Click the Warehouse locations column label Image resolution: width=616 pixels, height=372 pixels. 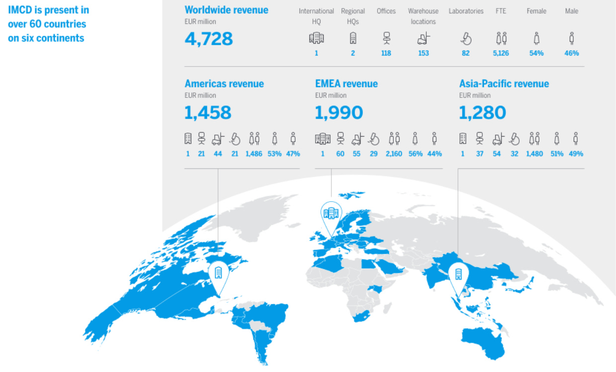(423, 16)
